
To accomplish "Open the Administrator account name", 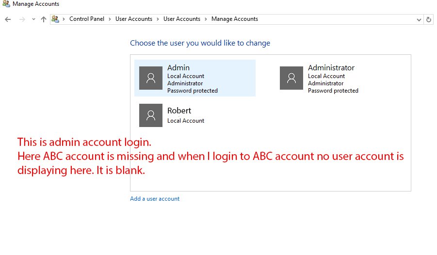I will [x=331, y=68].
